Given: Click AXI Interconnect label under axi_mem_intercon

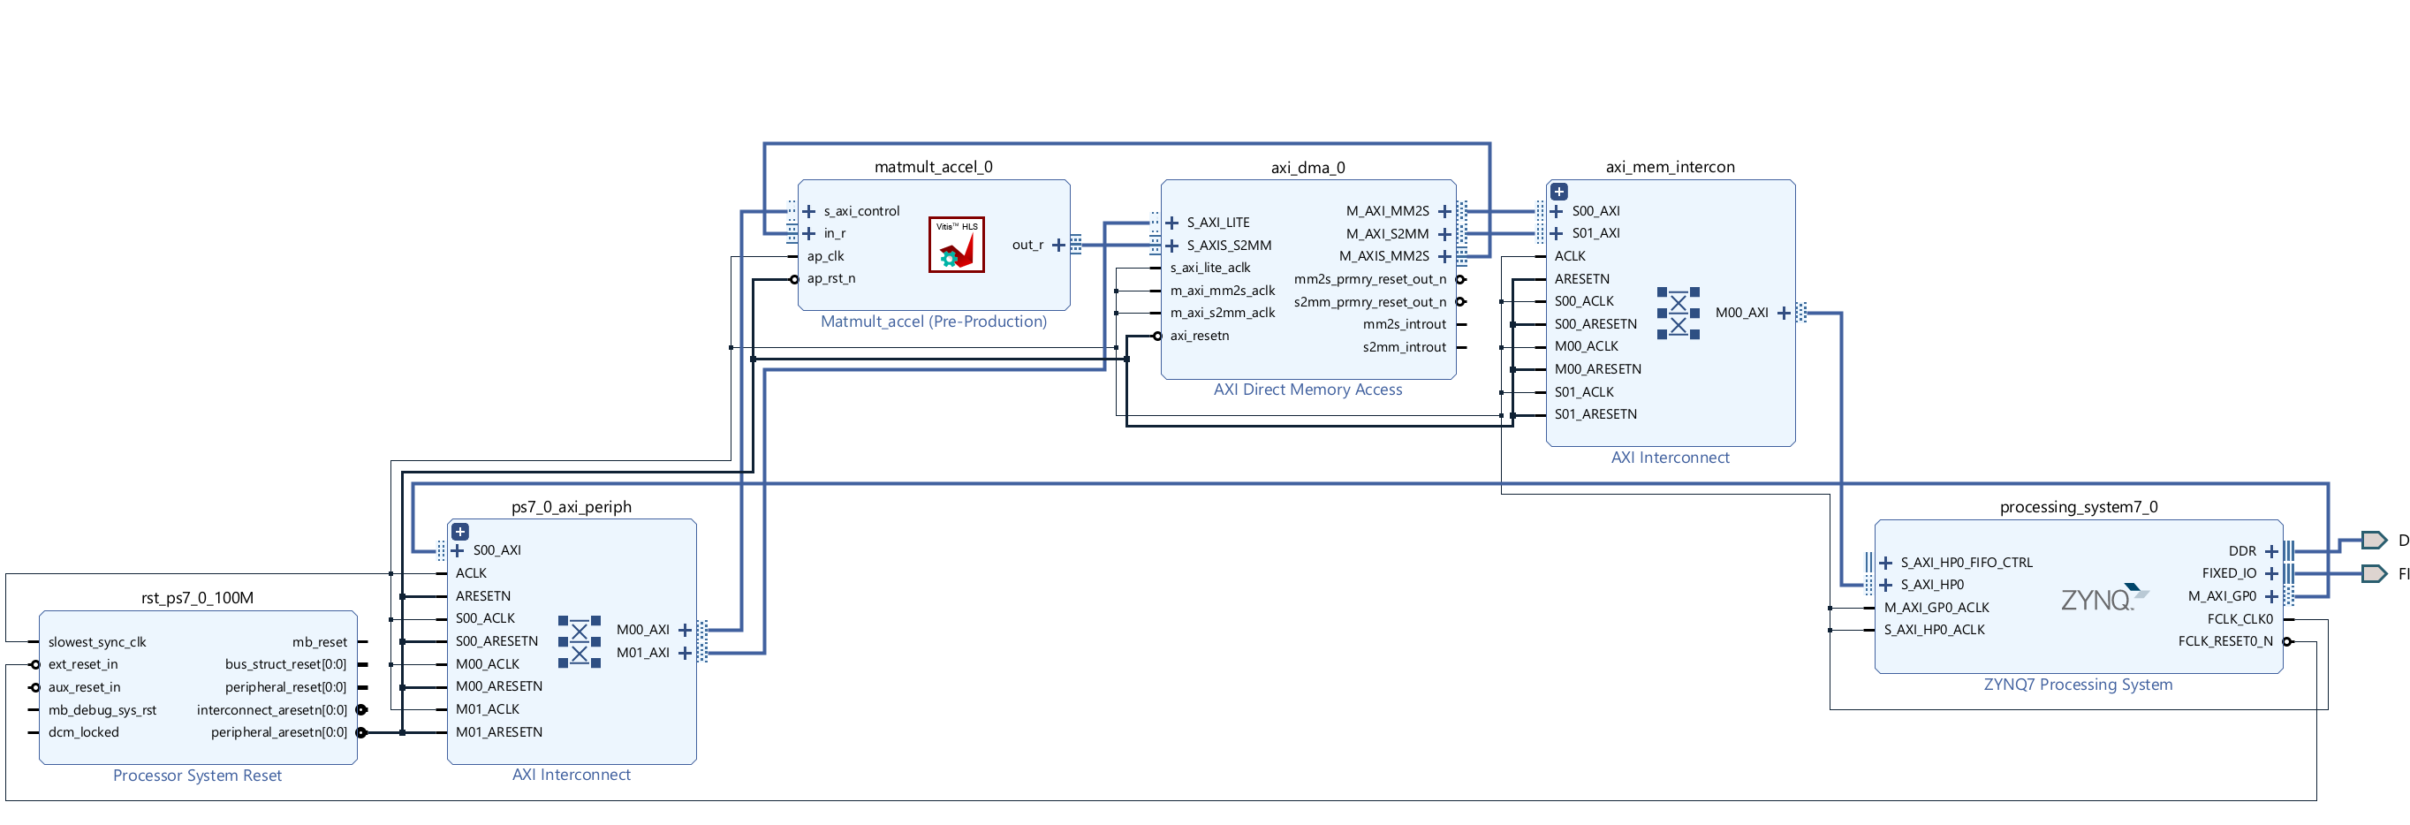Looking at the screenshot, I should (x=1670, y=458).
